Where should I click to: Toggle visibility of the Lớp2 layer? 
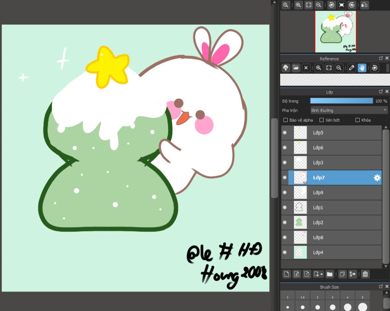tap(285, 222)
